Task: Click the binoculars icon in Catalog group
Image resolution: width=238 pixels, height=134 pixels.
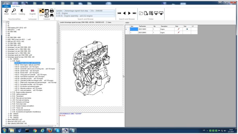Action: [52, 15]
